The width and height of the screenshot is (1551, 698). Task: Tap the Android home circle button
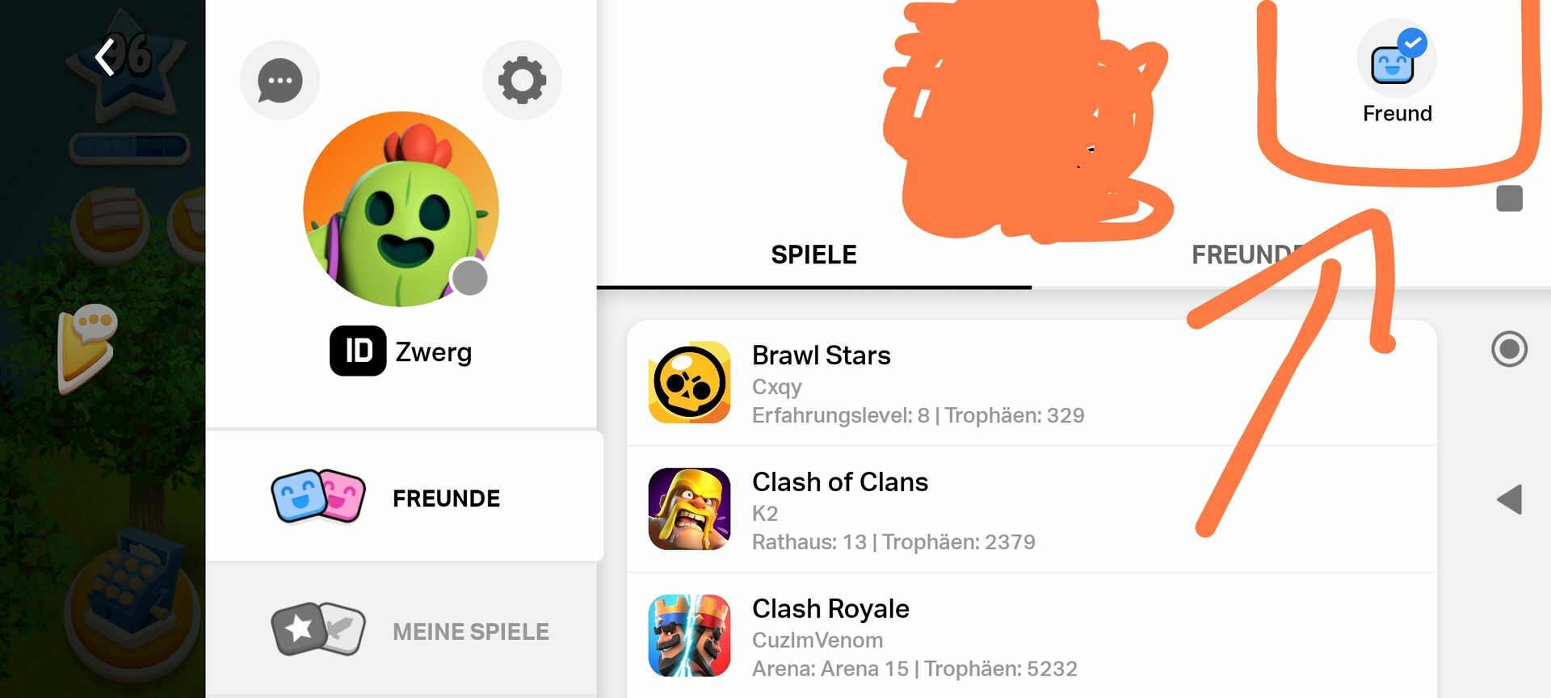1509,349
